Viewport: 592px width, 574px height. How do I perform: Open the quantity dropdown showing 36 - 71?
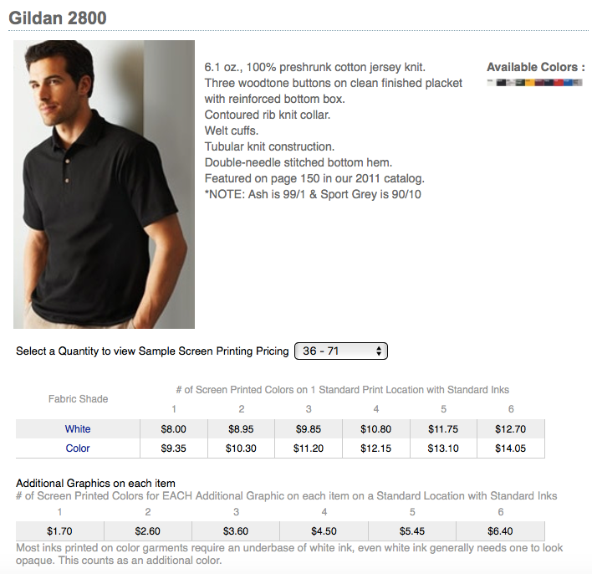[342, 351]
